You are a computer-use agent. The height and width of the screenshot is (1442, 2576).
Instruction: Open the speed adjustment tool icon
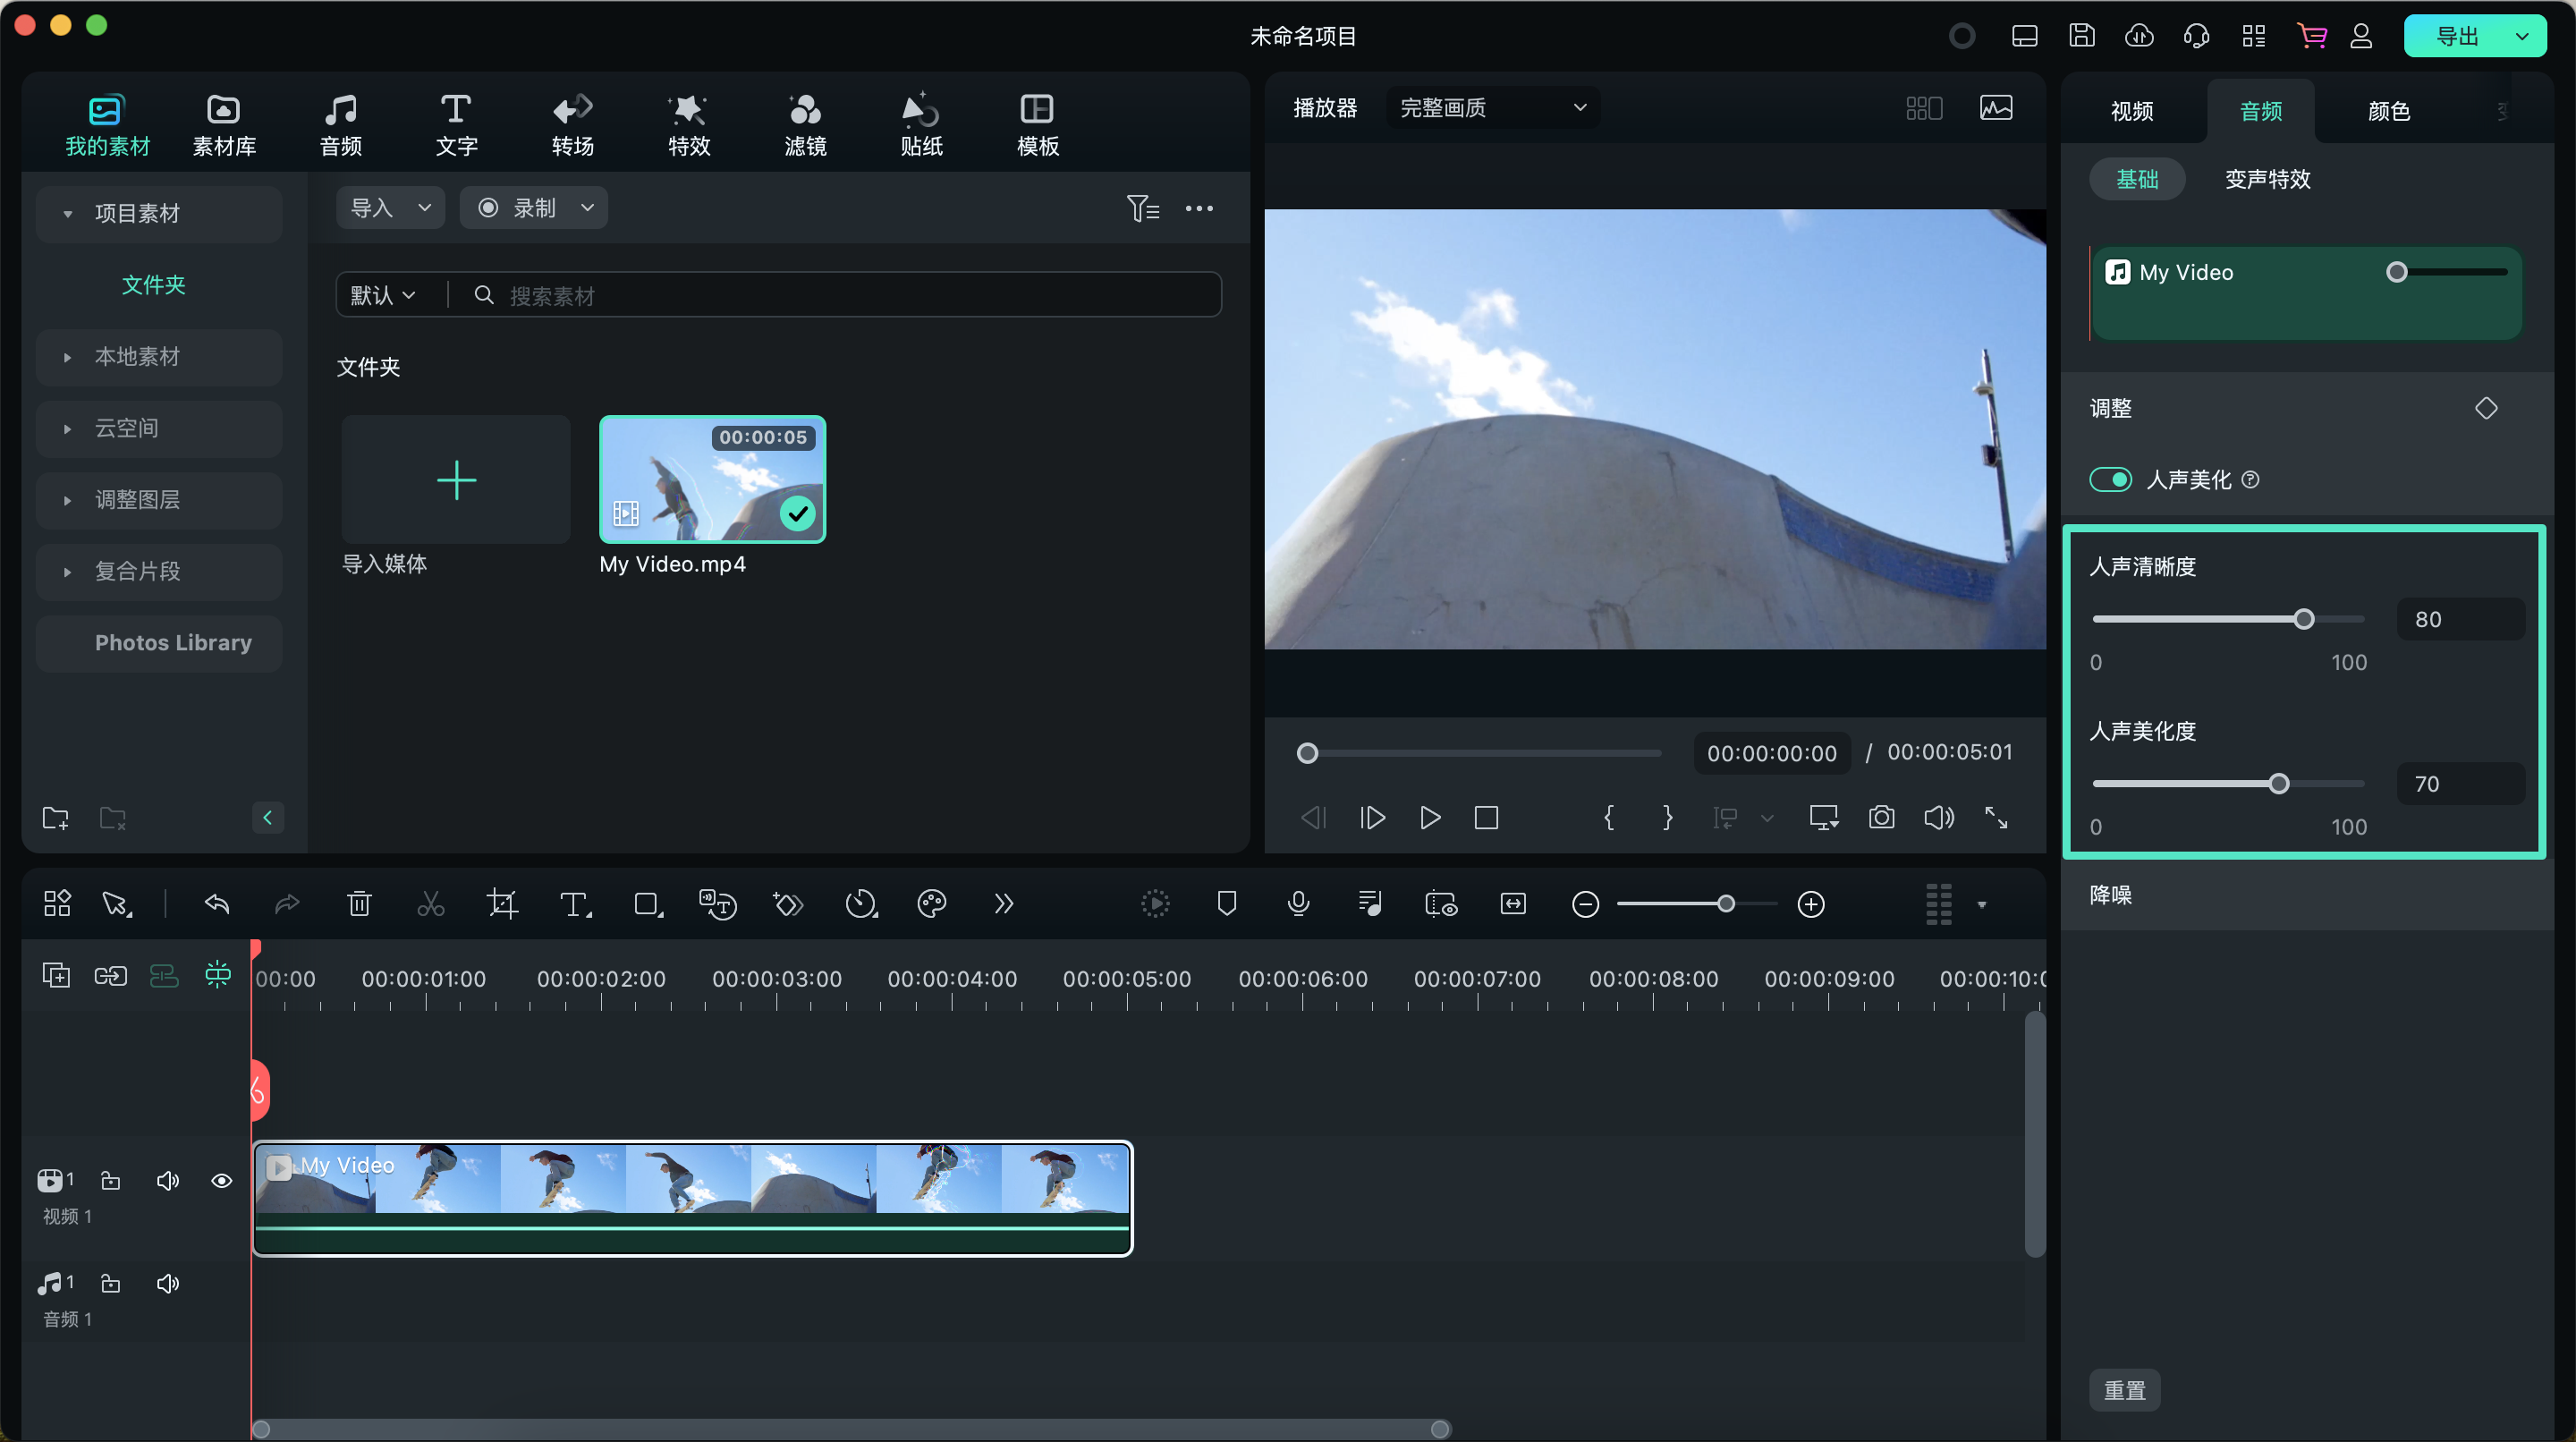coord(860,904)
